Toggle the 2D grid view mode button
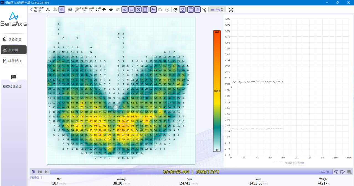The height and width of the screenshot is (186, 354). [62, 10]
